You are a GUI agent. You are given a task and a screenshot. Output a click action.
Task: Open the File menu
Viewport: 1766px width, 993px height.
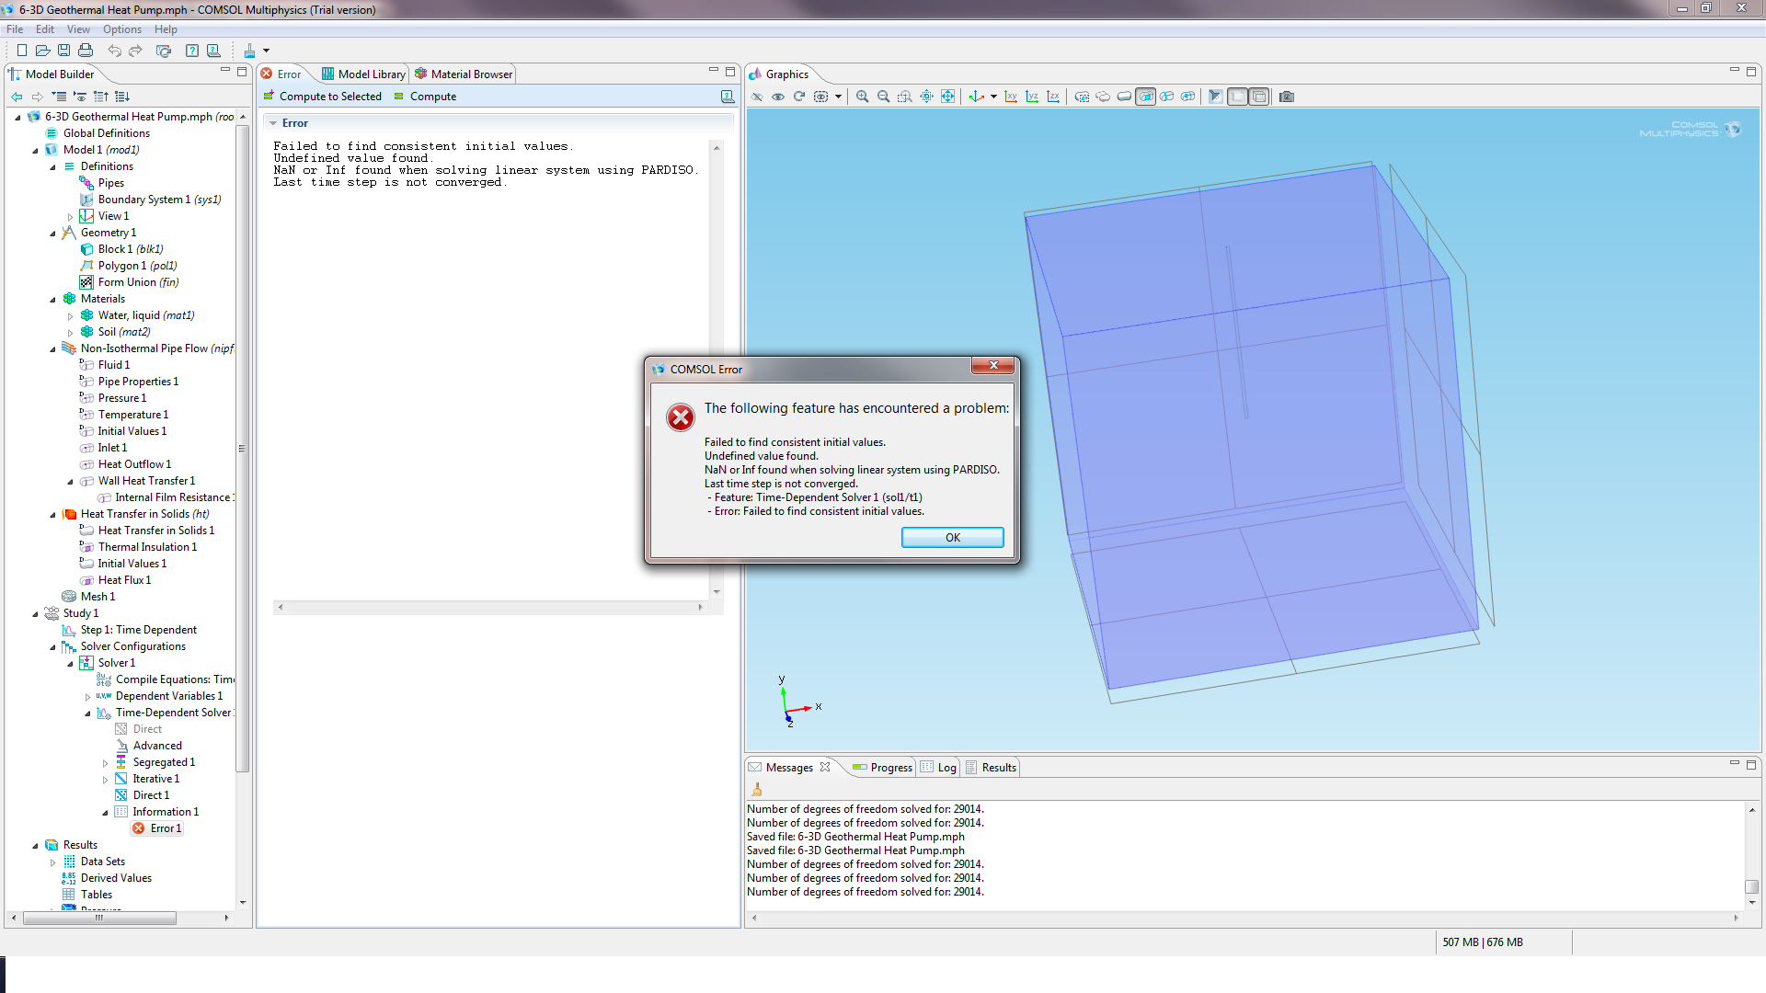[x=15, y=29]
